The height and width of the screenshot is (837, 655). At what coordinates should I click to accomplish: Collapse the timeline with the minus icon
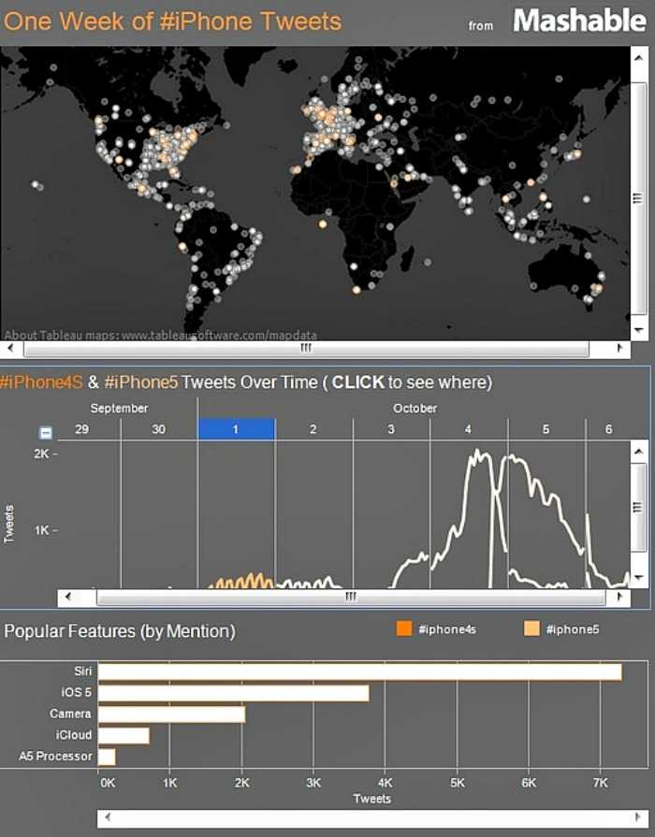point(46,433)
